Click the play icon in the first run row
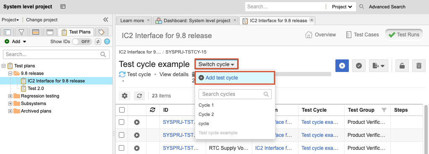Viewport: 429px width, 154px height. [x=137, y=122]
